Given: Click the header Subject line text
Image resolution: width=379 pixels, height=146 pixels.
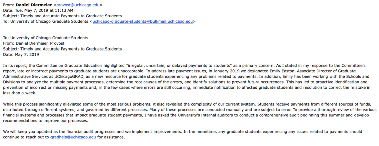Looking at the screenshot, I should (62, 16).
